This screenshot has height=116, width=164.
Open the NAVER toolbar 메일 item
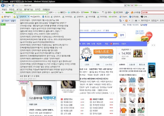pyautogui.click(x=95, y=13)
